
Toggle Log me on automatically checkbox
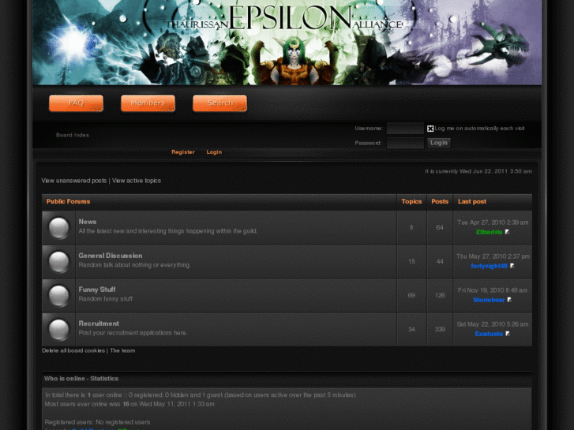(x=430, y=129)
